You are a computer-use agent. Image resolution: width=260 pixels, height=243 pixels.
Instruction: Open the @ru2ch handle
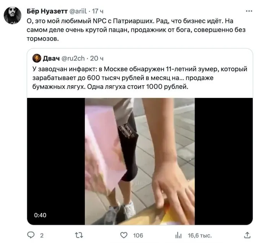[73, 59]
